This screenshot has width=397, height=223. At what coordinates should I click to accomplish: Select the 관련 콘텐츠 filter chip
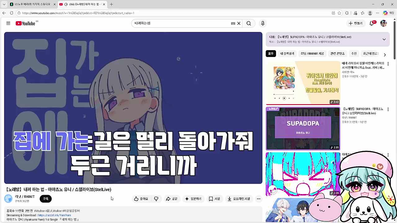click(337, 54)
